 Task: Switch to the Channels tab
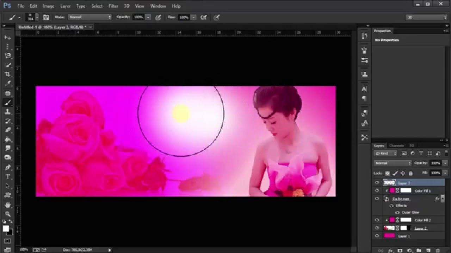(396, 145)
